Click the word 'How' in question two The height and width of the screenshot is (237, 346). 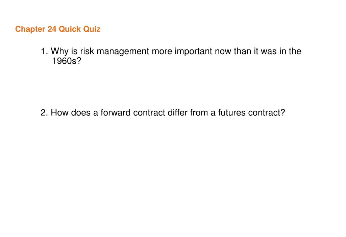[x=59, y=113]
